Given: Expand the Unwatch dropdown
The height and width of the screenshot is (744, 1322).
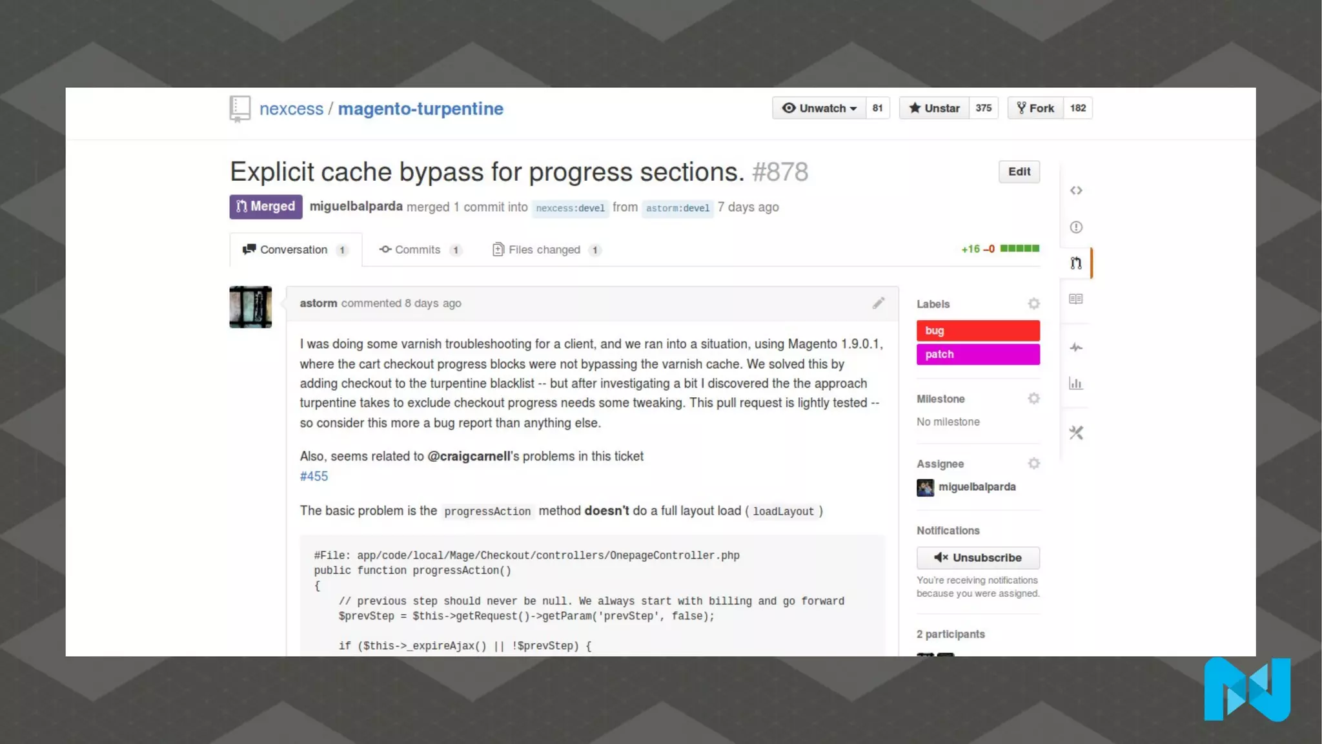Looking at the screenshot, I should 819,108.
